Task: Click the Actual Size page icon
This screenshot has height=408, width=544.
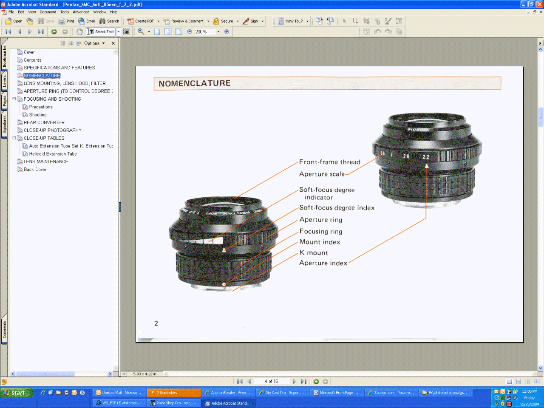Action: [157, 31]
